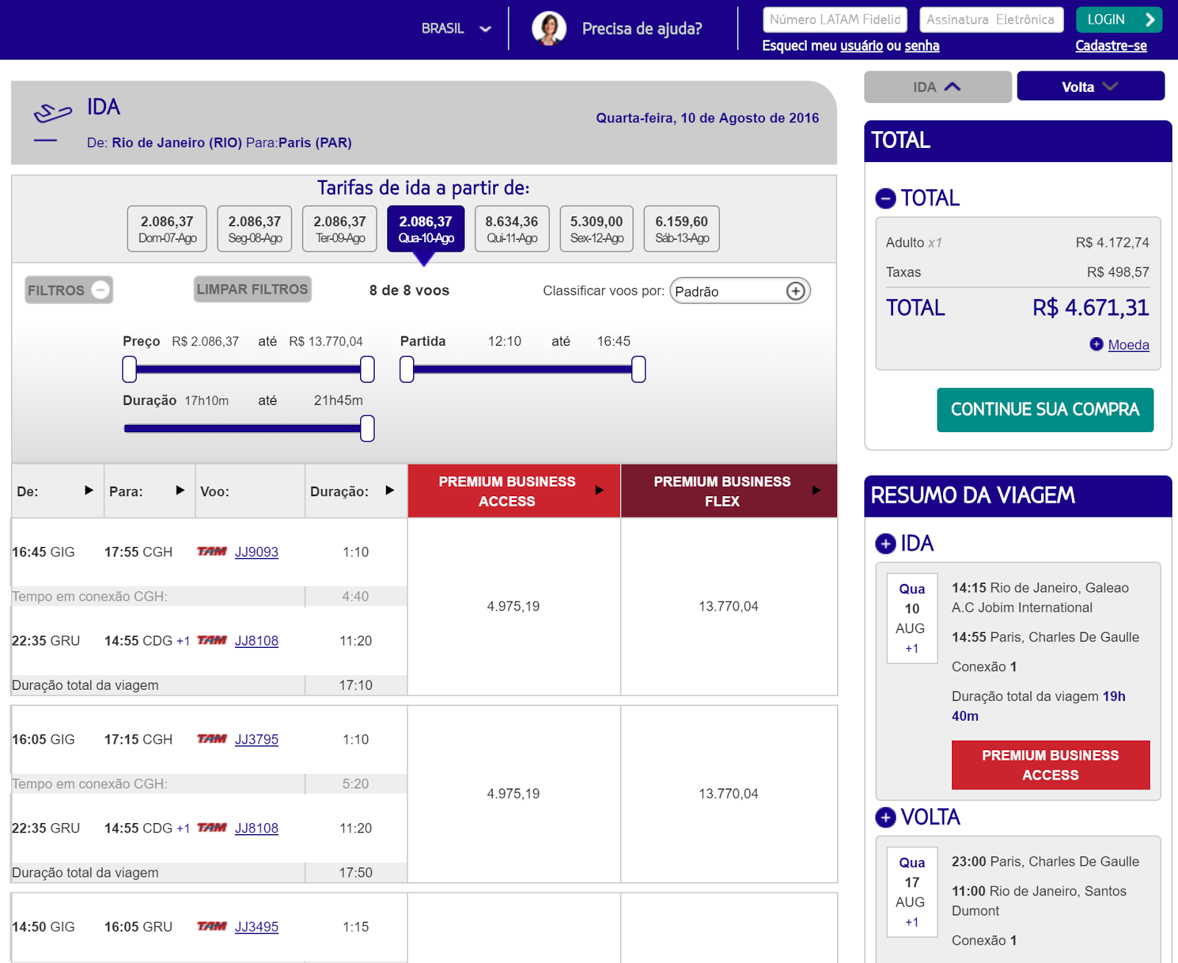
Task: Open JJ8108 link in the 16:45 itinerary
Action: tap(256, 641)
